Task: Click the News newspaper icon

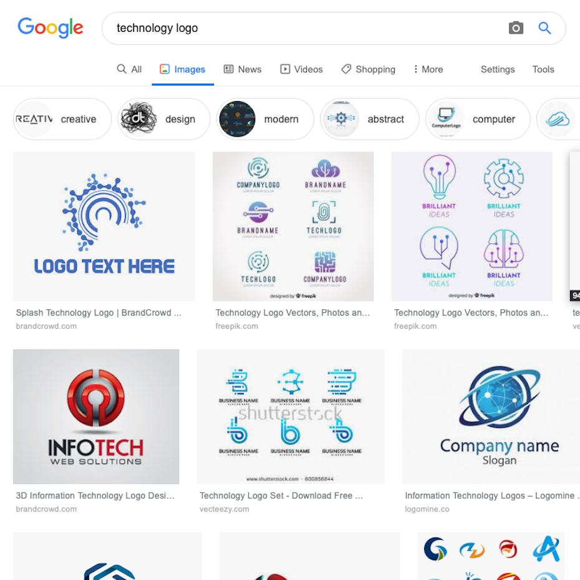Action: [x=229, y=69]
